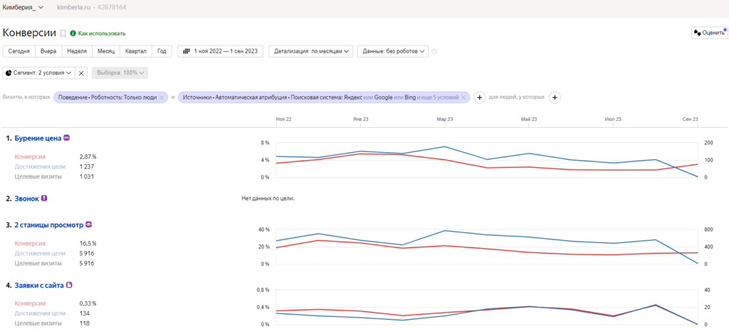Open the Как использовать help link
This screenshot has height=334, width=729.
tap(101, 33)
